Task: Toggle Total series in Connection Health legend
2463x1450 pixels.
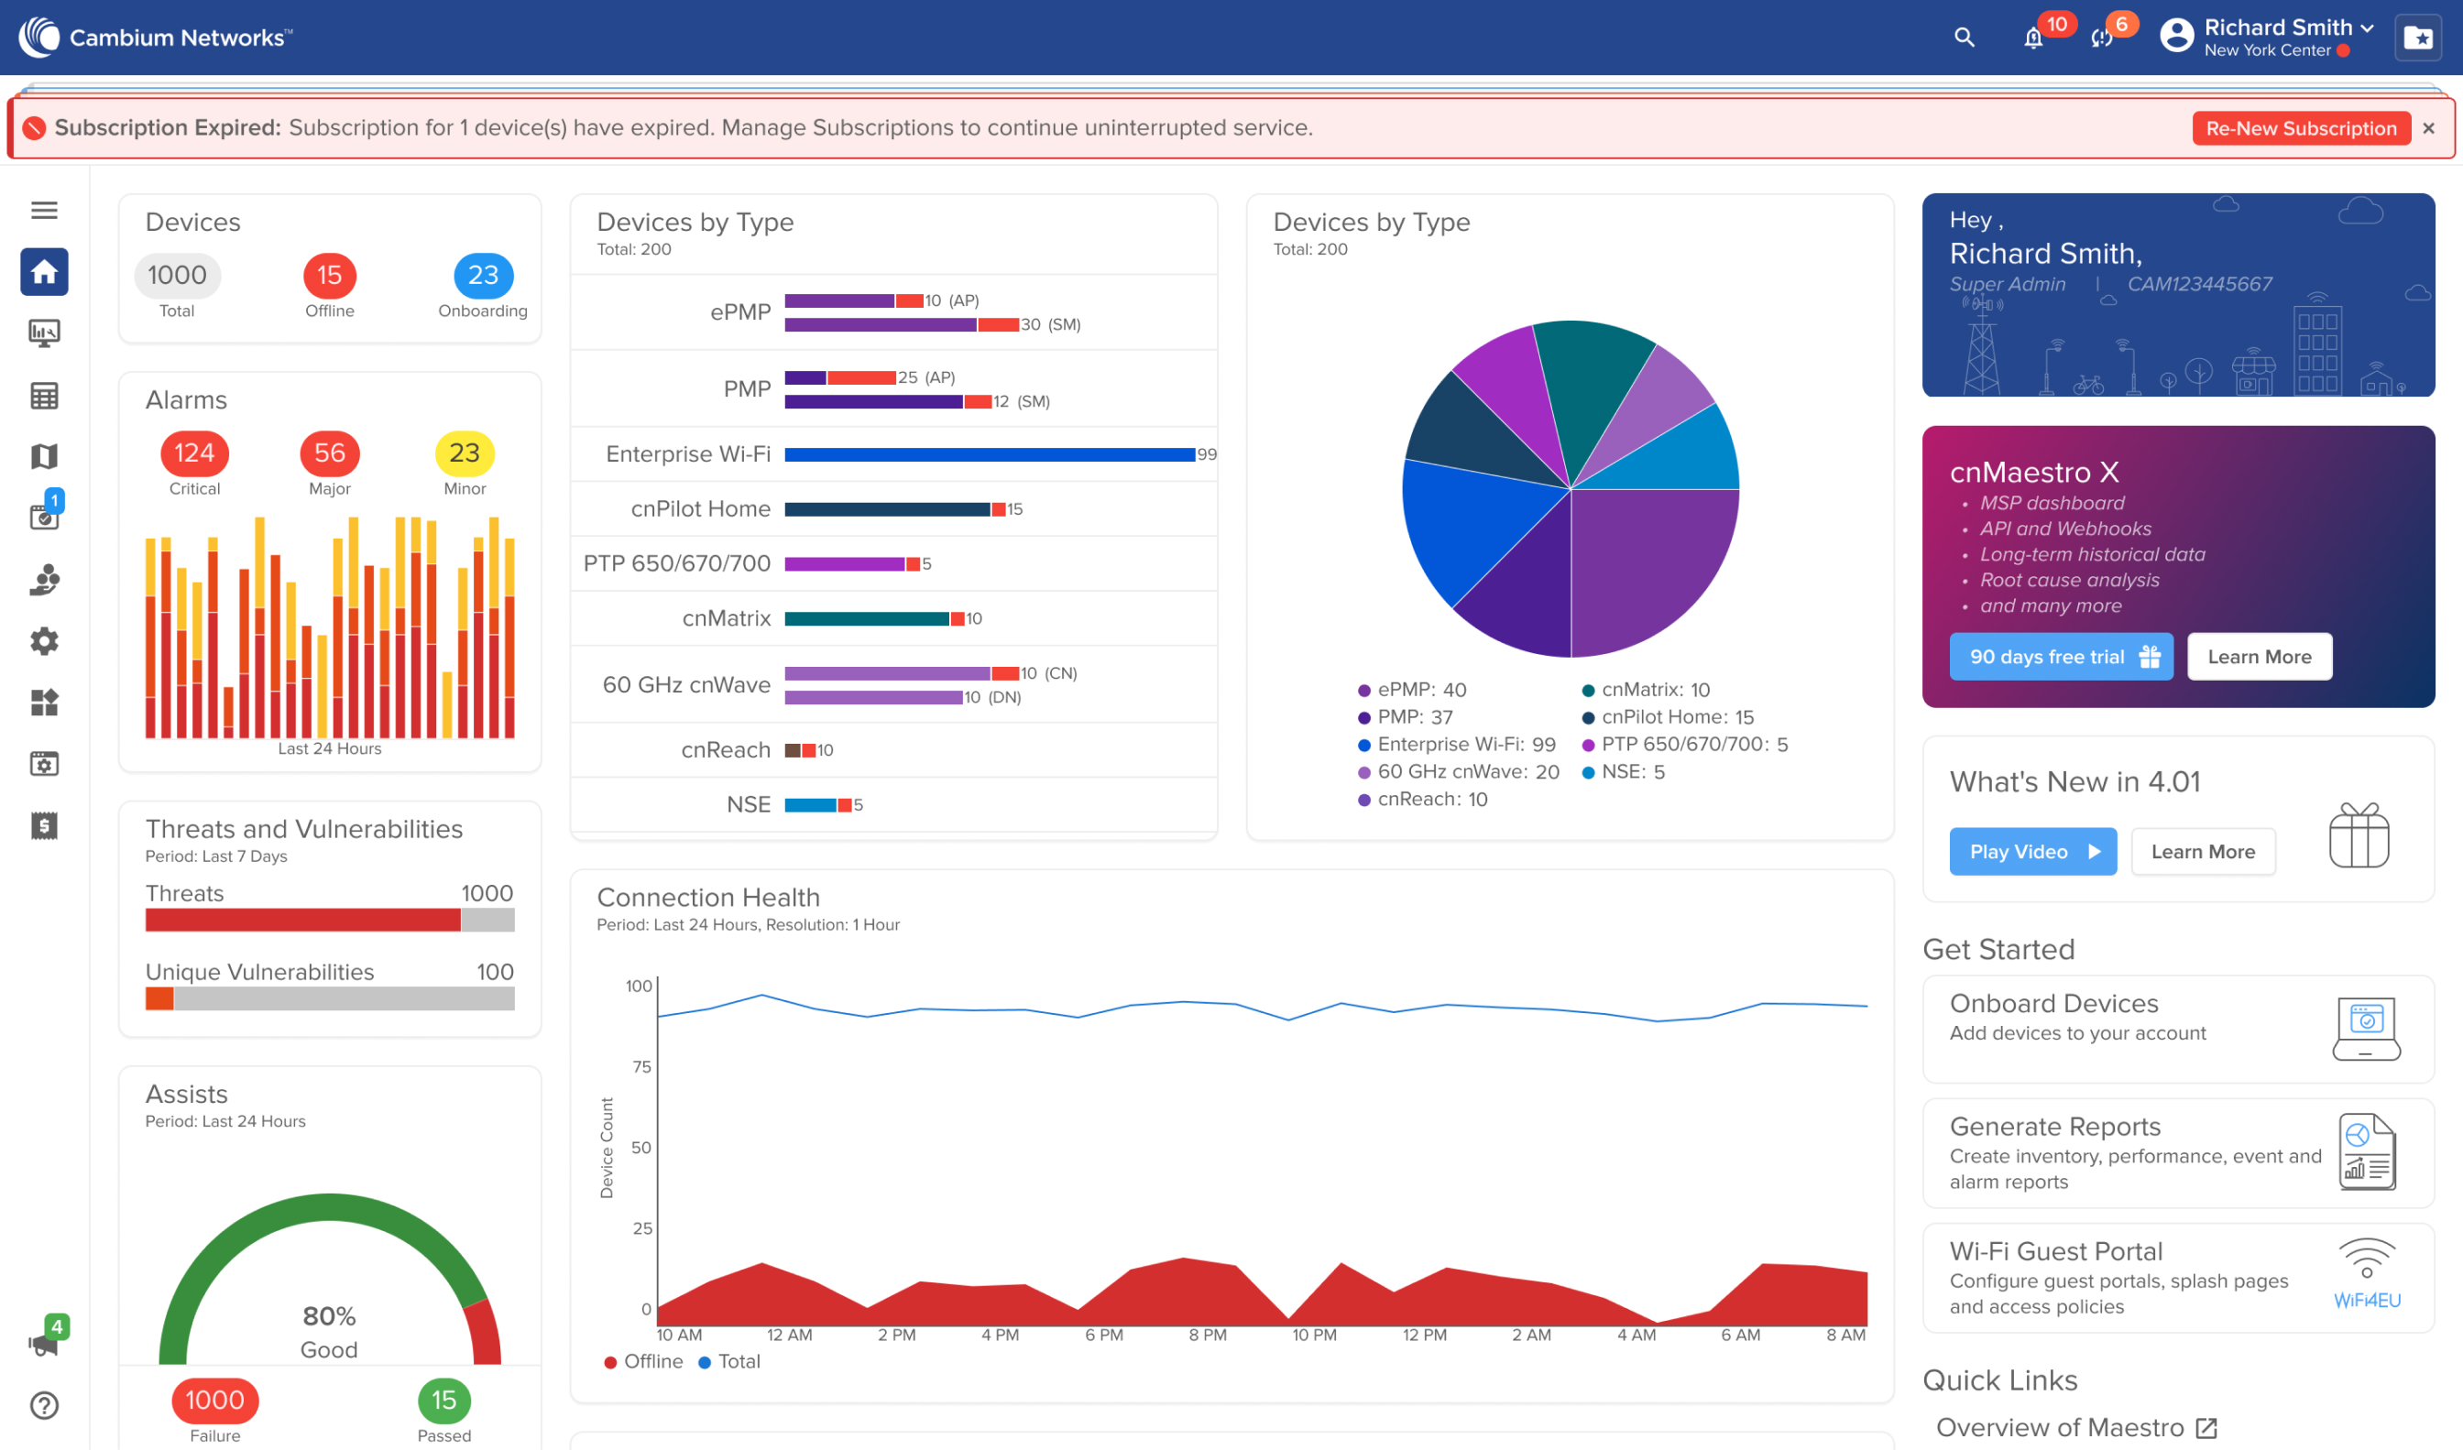Action: 729,1361
